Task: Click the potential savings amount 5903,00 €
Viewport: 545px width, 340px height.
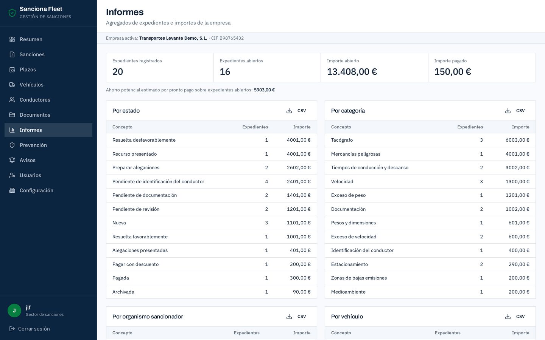Action: click(264, 90)
